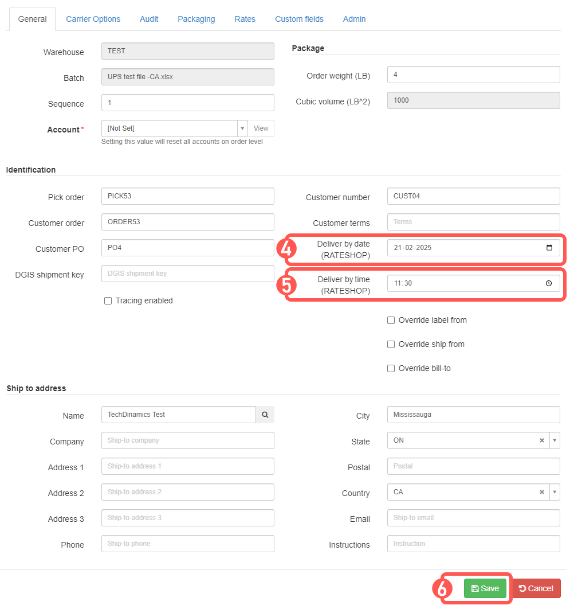The height and width of the screenshot is (609, 570).
Task: Switch to the Packaging tab
Action: click(x=196, y=19)
